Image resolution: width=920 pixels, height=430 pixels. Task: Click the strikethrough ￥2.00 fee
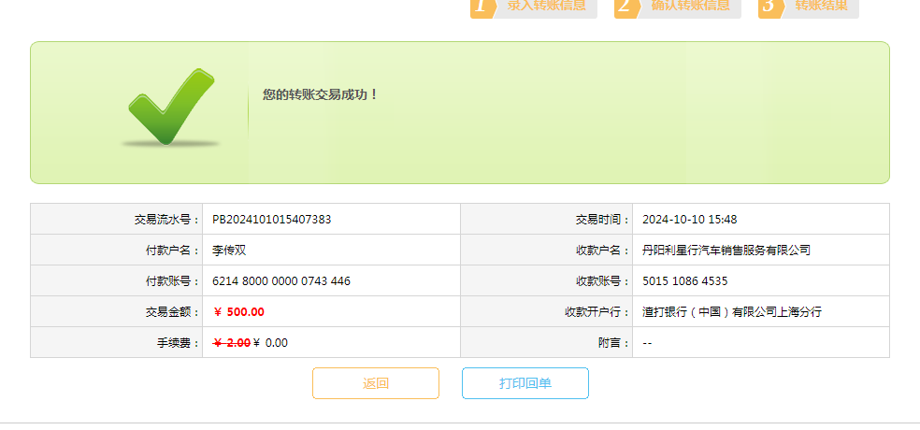232,343
